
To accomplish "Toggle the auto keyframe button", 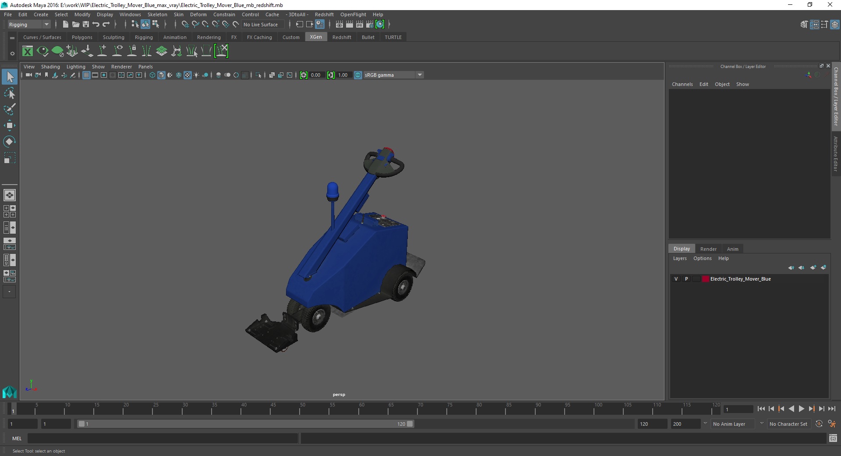I will [819, 424].
